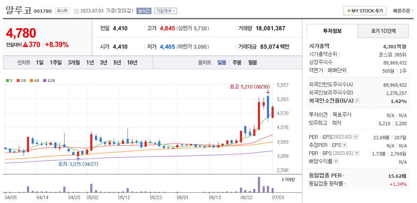The height and width of the screenshot is (203, 417).
Task: Click the help icon beside PER EPS(2023.03)
Action: coord(355,137)
